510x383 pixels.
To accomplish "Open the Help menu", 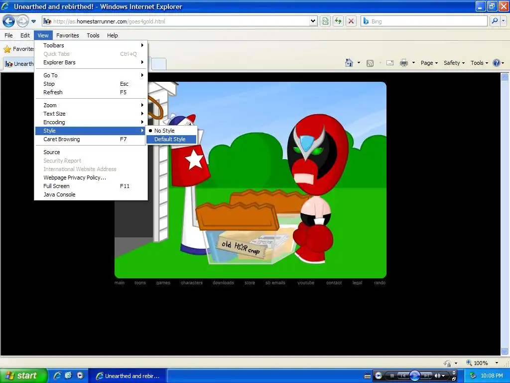I will tap(112, 35).
